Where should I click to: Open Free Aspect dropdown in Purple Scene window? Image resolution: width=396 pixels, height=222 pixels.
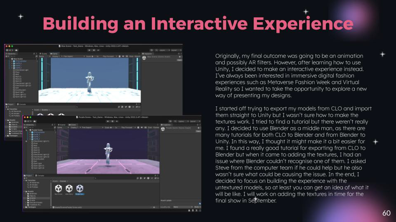coord(92,127)
